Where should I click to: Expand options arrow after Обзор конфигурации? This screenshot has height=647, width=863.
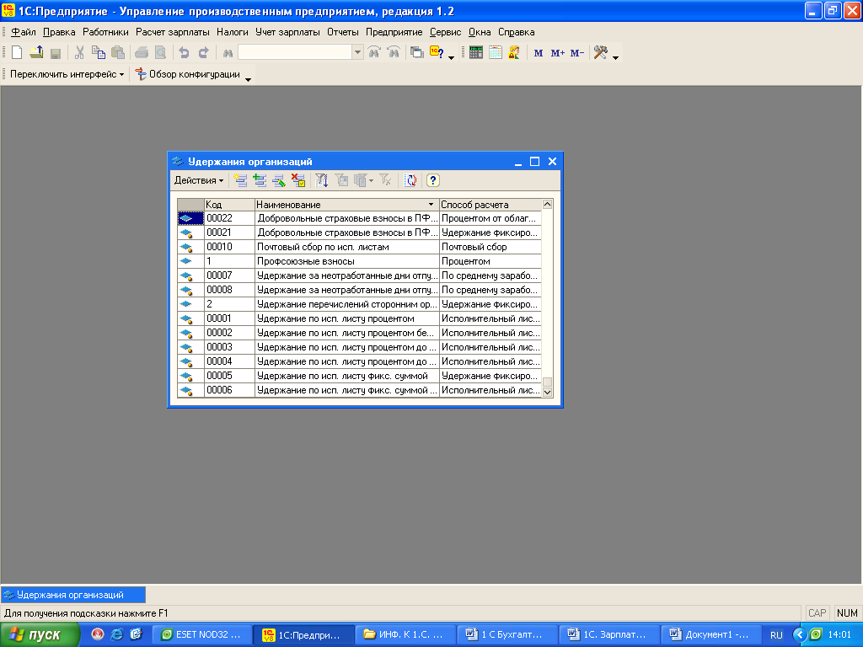click(x=249, y=78)
